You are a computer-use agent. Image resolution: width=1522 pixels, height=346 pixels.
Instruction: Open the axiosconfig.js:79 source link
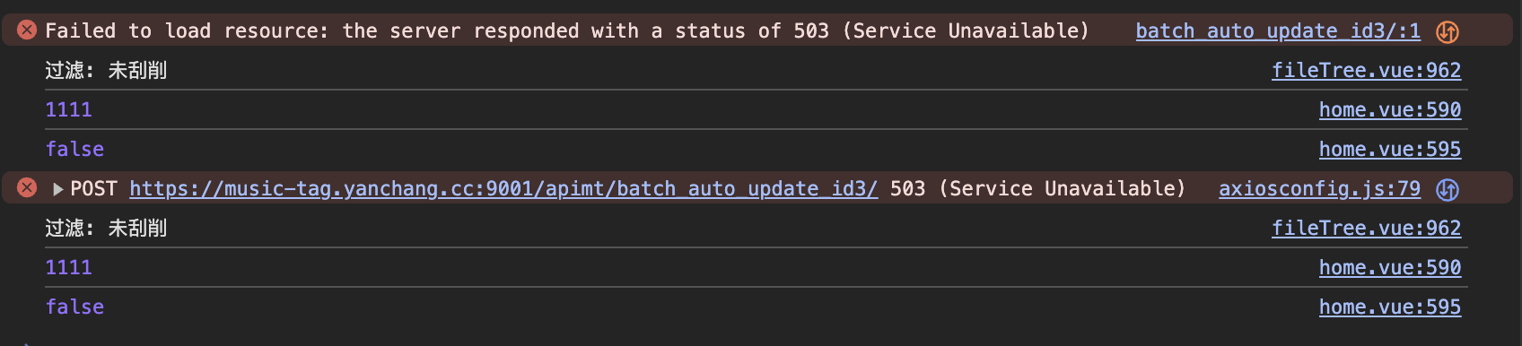coord(1319,189)
